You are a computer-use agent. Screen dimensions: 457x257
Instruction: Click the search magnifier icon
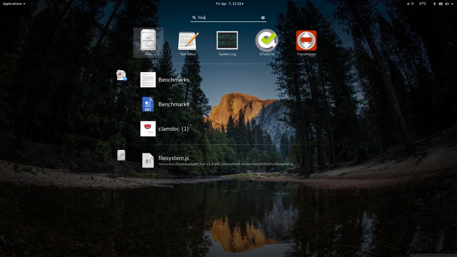195,18
